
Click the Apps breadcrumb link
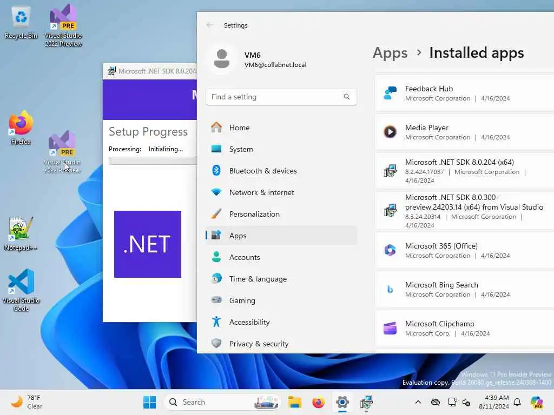390,53
